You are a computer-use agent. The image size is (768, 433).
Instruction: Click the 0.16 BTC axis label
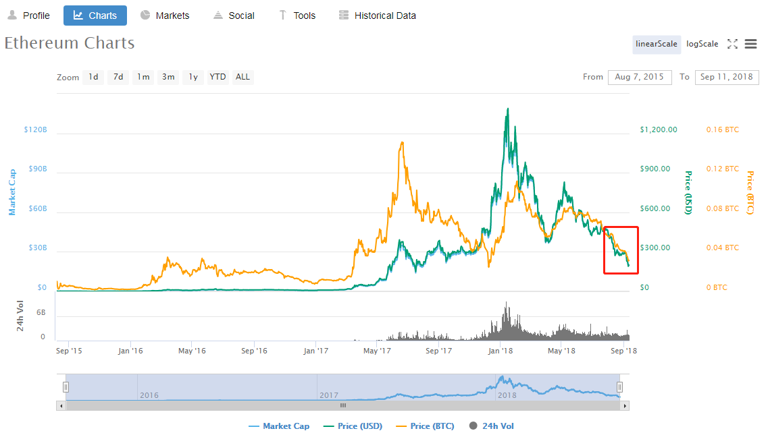pyautogui.click(x=723, y=129)
